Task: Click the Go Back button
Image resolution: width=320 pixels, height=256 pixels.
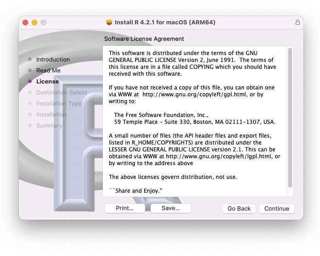Action: click(239, 209)
